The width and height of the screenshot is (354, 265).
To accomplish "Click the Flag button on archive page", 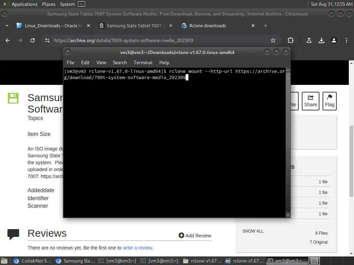I will coord(329,101).
